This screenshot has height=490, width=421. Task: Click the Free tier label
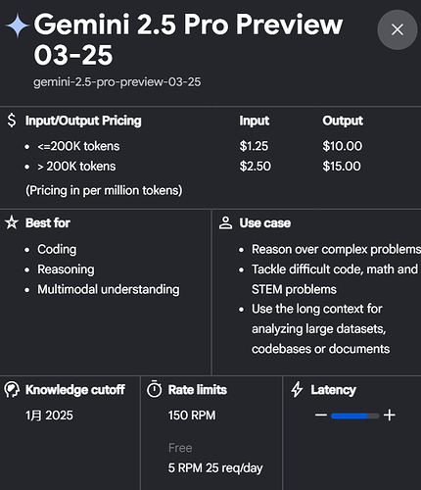pos(180,448)
